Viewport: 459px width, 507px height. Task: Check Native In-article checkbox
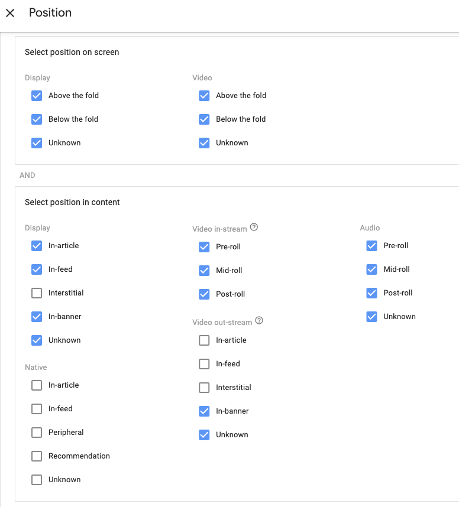(37, 385)
